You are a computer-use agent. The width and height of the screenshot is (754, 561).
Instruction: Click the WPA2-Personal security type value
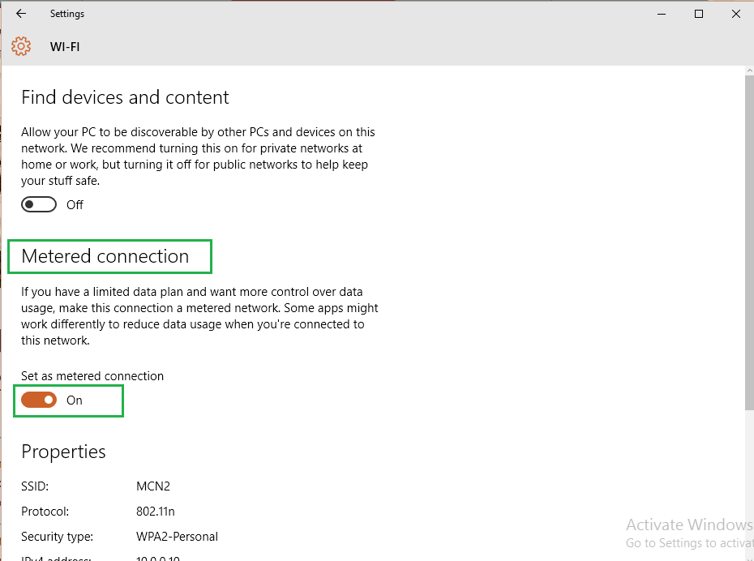click(x=177, y=536)
